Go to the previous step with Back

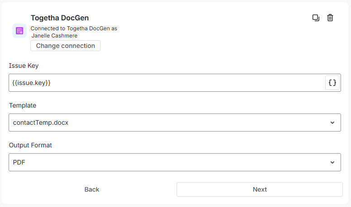pyautogui.click(x=92, y=189)
